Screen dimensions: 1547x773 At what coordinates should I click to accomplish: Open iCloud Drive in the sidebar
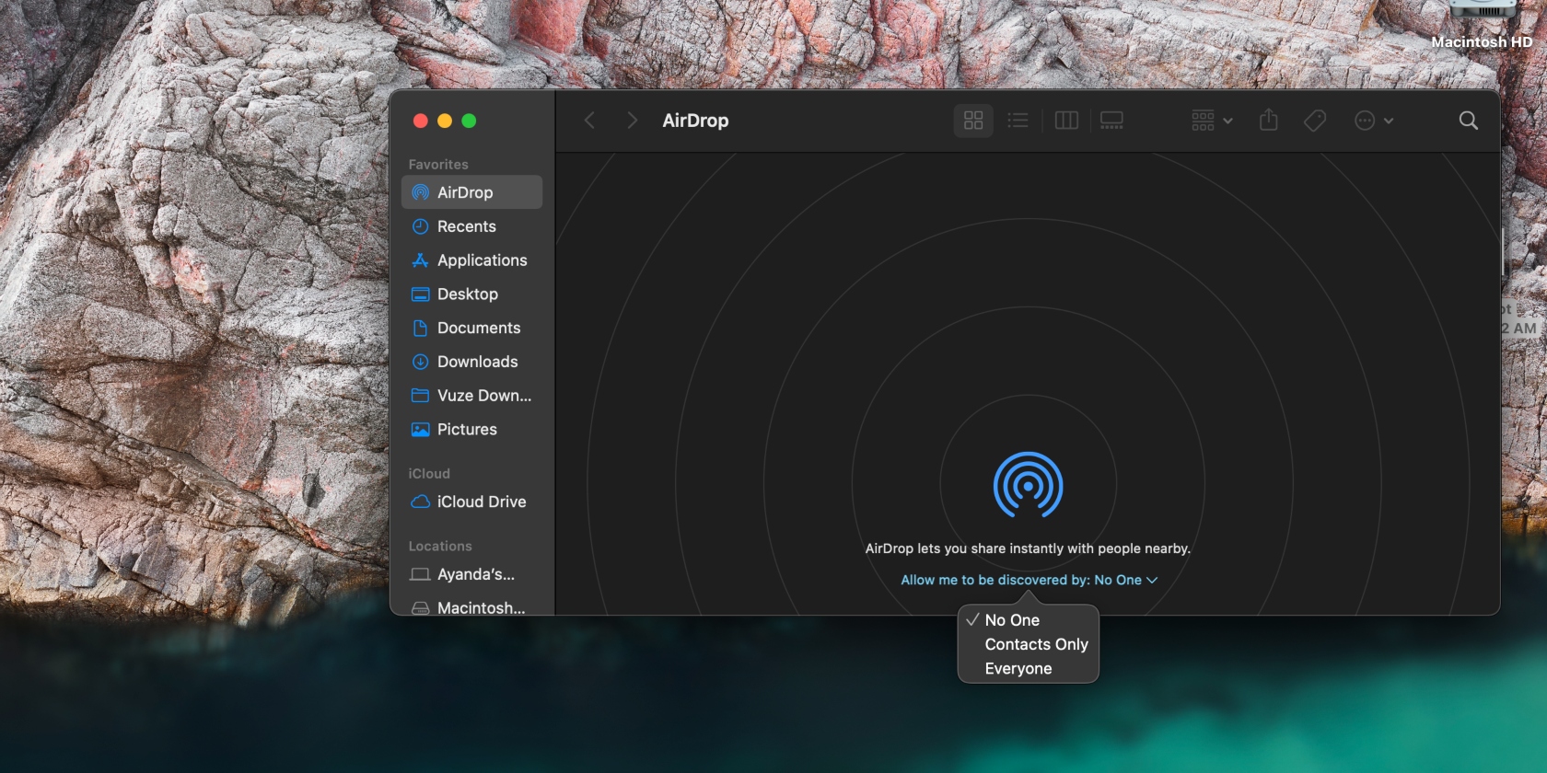tap(471, 502)
